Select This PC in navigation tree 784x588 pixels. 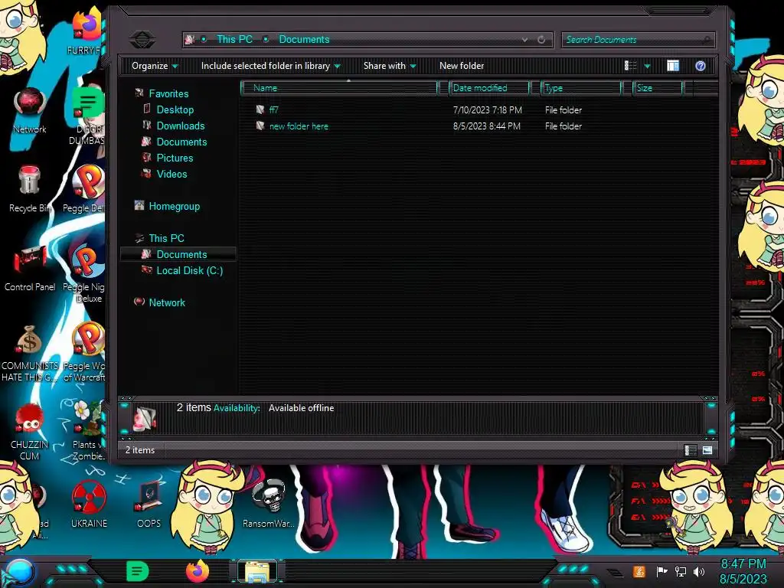(x=166, y=238)
